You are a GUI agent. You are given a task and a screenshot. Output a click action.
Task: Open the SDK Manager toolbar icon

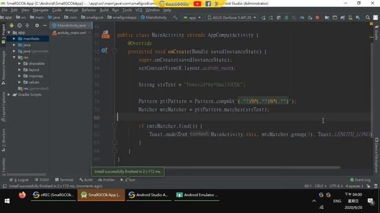tap(358, 18)
